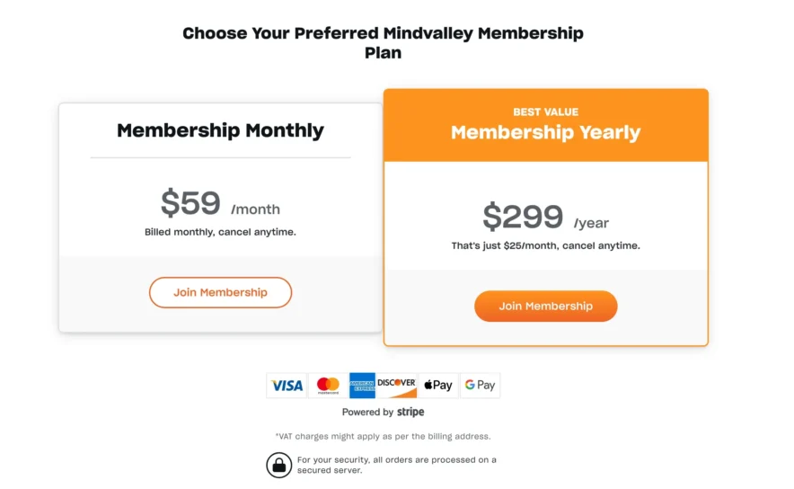
Task: Click the Discover card icon
Action: [x=396, y=386]
